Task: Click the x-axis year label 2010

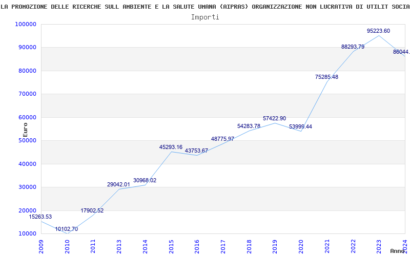Action: pos(67,247)
